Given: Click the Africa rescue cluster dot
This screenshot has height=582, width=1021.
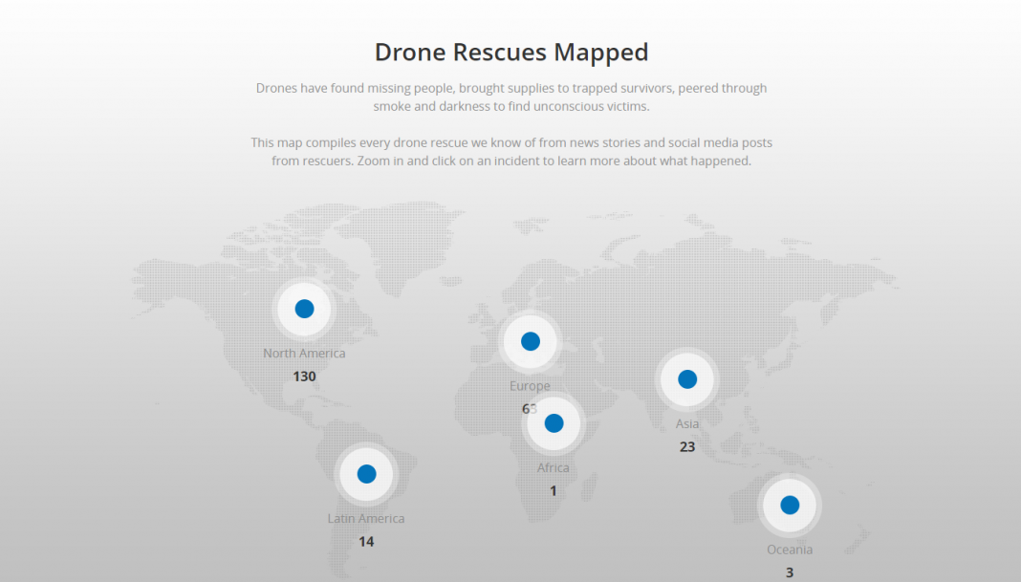Looking at the screenshot, I should point(554,421).
